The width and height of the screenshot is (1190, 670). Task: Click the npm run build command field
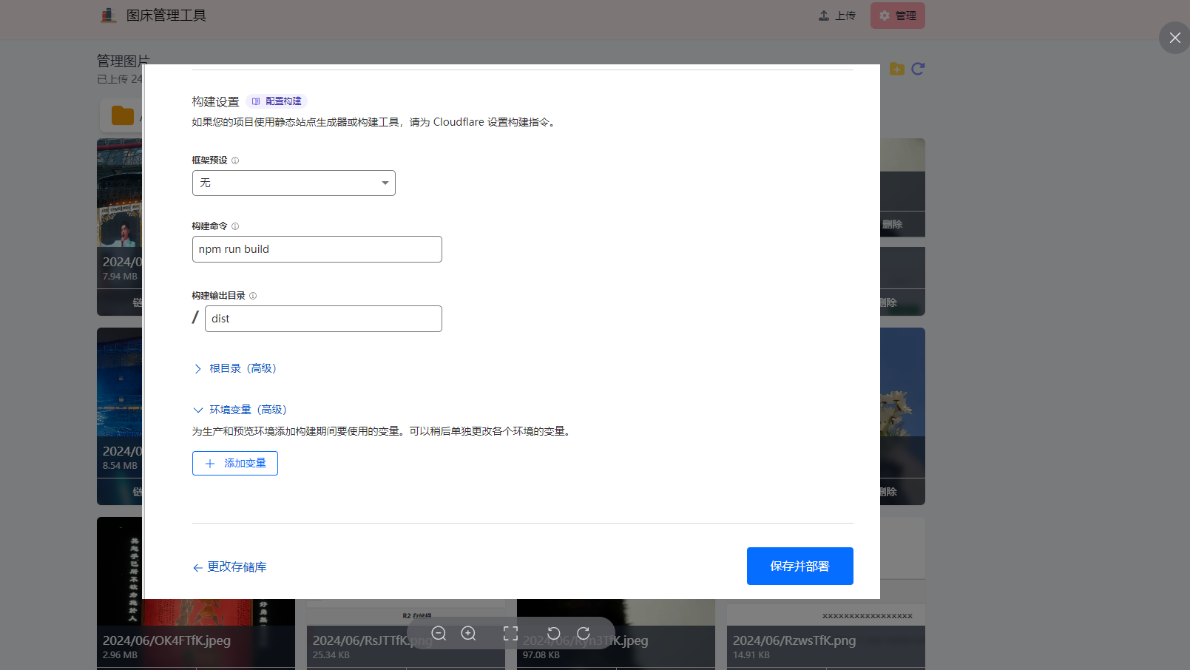coord(317,249)
